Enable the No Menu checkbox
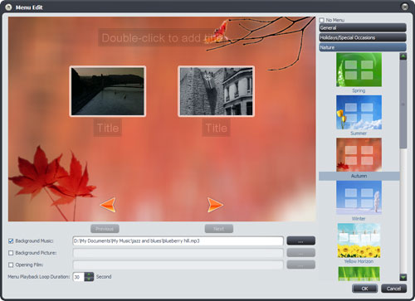Screen dimensions: 415x301 (x=321, y=20)
